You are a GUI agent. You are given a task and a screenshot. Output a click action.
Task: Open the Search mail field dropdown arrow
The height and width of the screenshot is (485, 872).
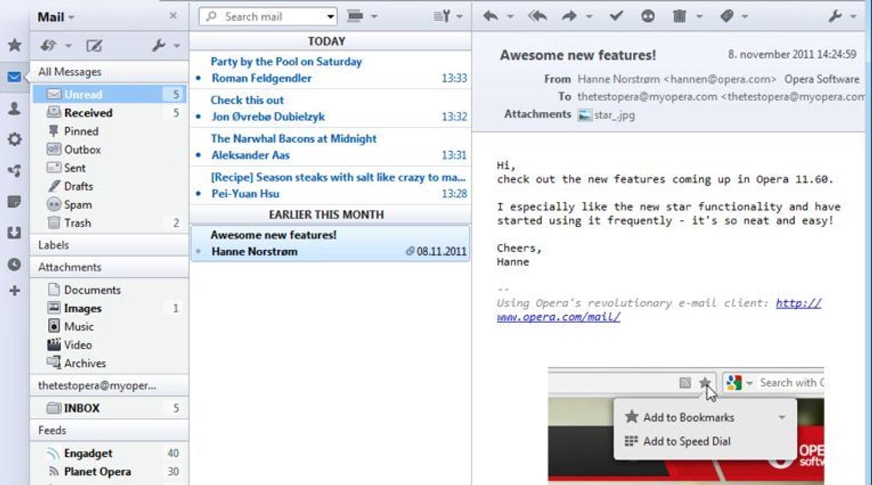pyautogui.click(x=331, y=17)
